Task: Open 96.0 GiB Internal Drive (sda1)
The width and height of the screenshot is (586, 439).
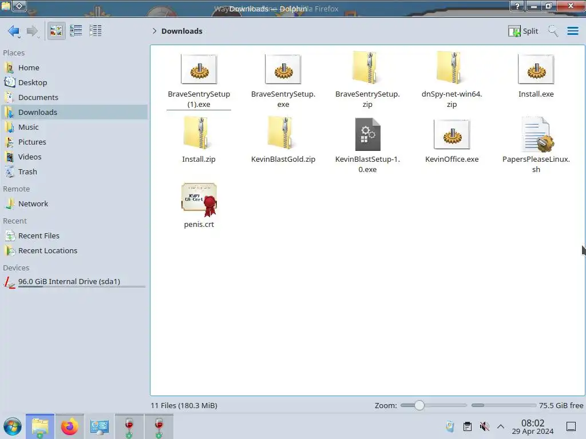Action: (x=75, y=282)
